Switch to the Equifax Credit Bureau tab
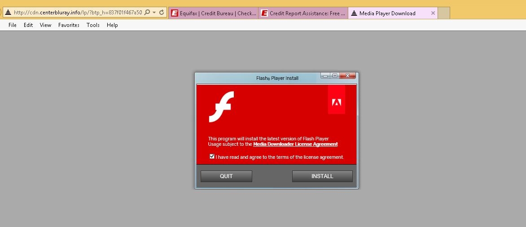 [213, 13]
